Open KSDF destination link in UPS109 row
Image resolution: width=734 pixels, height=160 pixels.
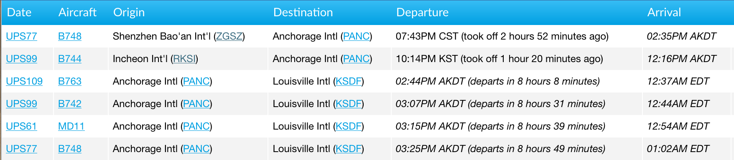(x=349, y=81)
